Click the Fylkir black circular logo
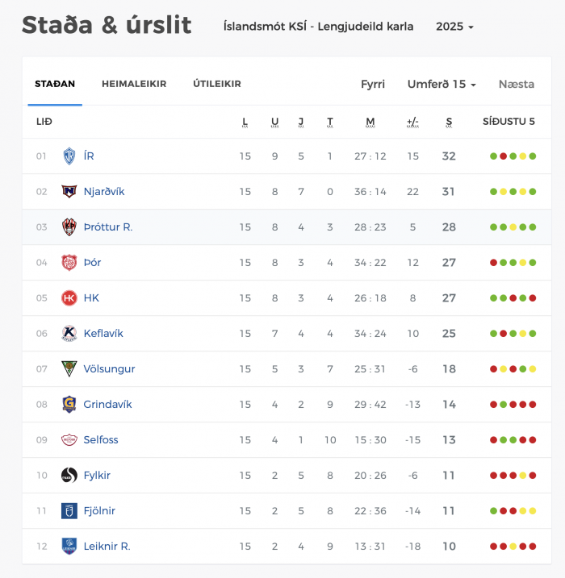 [69, 475]
